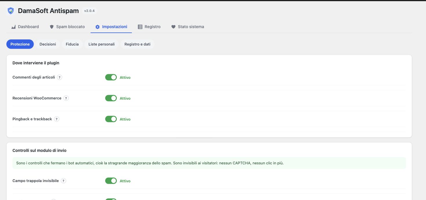The height and width of the screenshot is (200, 426).
Task: Click the Impostazioni gear icon
Action: (x=97, y=27)
